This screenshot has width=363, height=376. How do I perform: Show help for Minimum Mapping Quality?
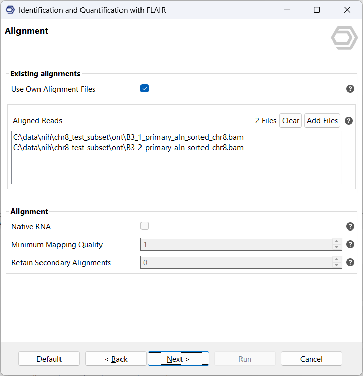click(350, 244)
